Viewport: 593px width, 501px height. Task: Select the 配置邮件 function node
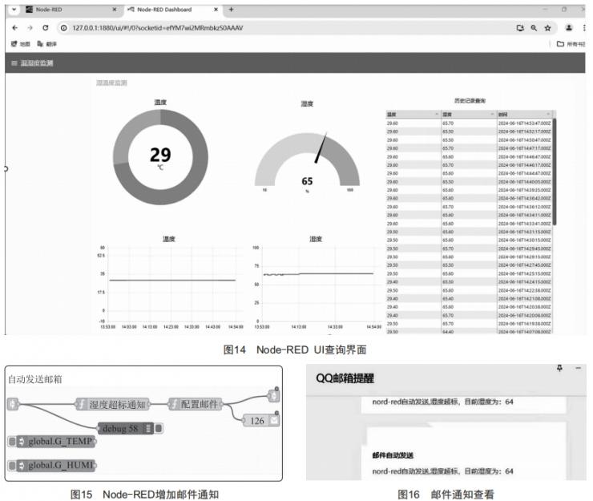pyautogui.click(x=196, y=405)
